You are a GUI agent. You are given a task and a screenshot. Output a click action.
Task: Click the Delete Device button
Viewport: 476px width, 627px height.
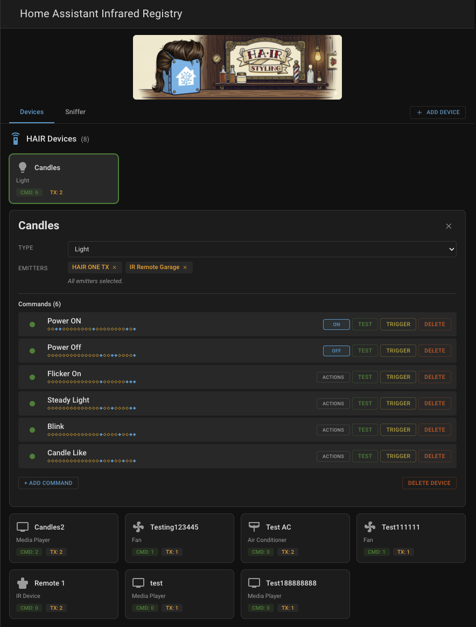[x=429, y=483]
